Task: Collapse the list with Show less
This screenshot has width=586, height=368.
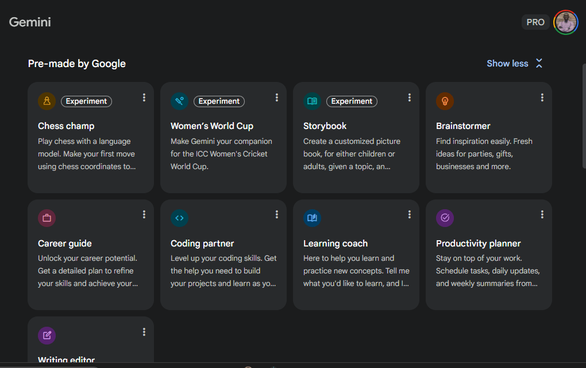Action: pos(514,64)
